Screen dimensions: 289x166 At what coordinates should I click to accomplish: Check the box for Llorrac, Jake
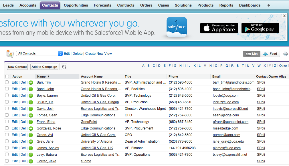[x=7, y=161]
